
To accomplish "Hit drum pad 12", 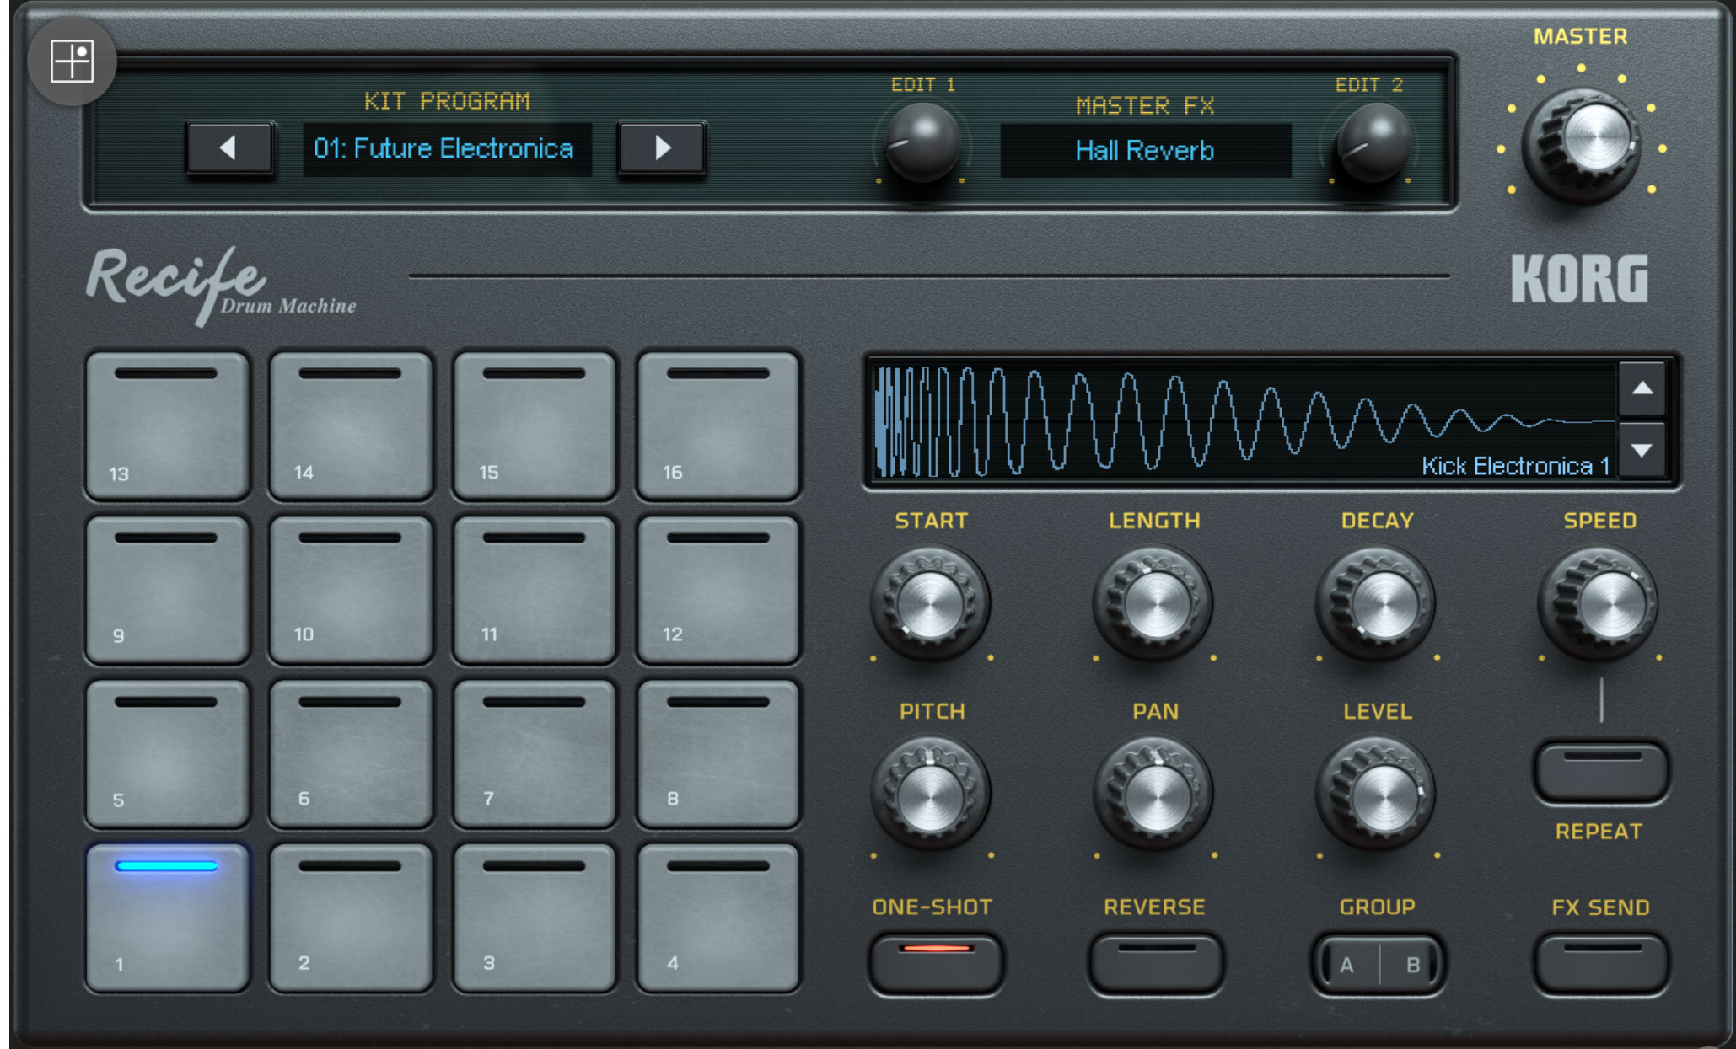I will (718, 590).
